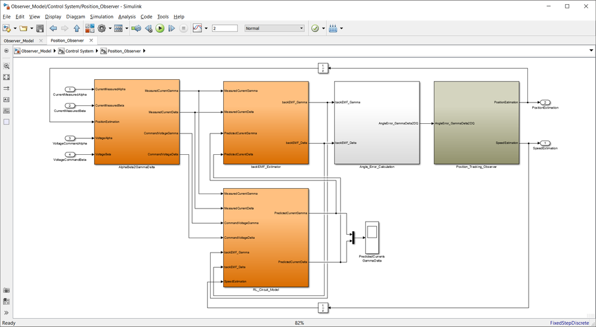Select the AlphaBeta2GammaDelta subsystem block
This screenshot has height=327, width=596.
pos(137,122)
